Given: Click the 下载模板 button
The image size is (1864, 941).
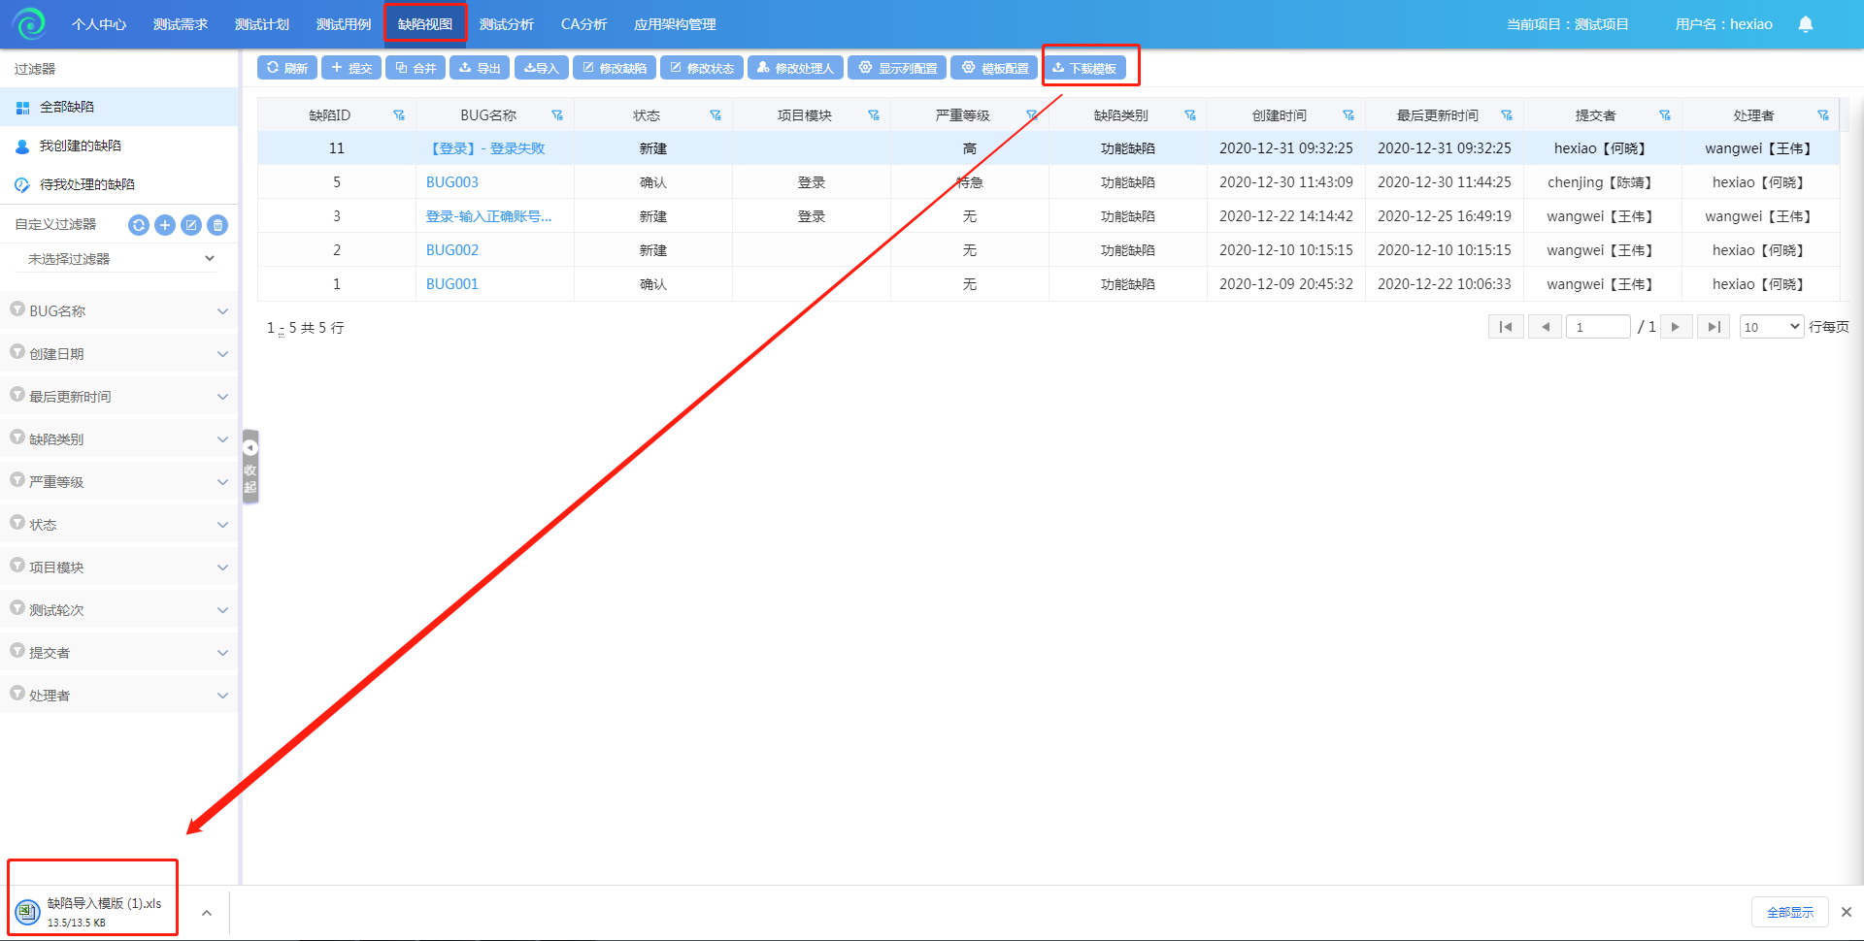Looking at the screenshot, I should (1084, 68).
